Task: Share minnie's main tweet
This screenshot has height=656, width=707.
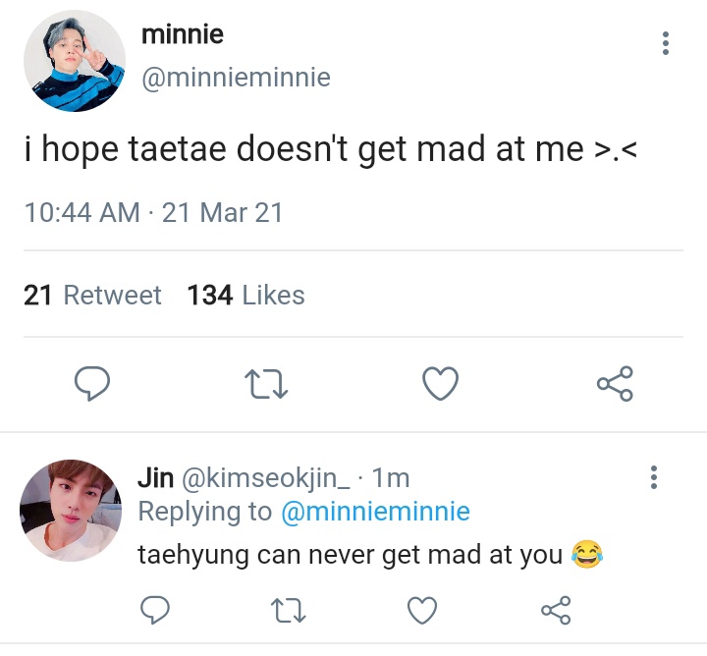Action: point(615,383)
